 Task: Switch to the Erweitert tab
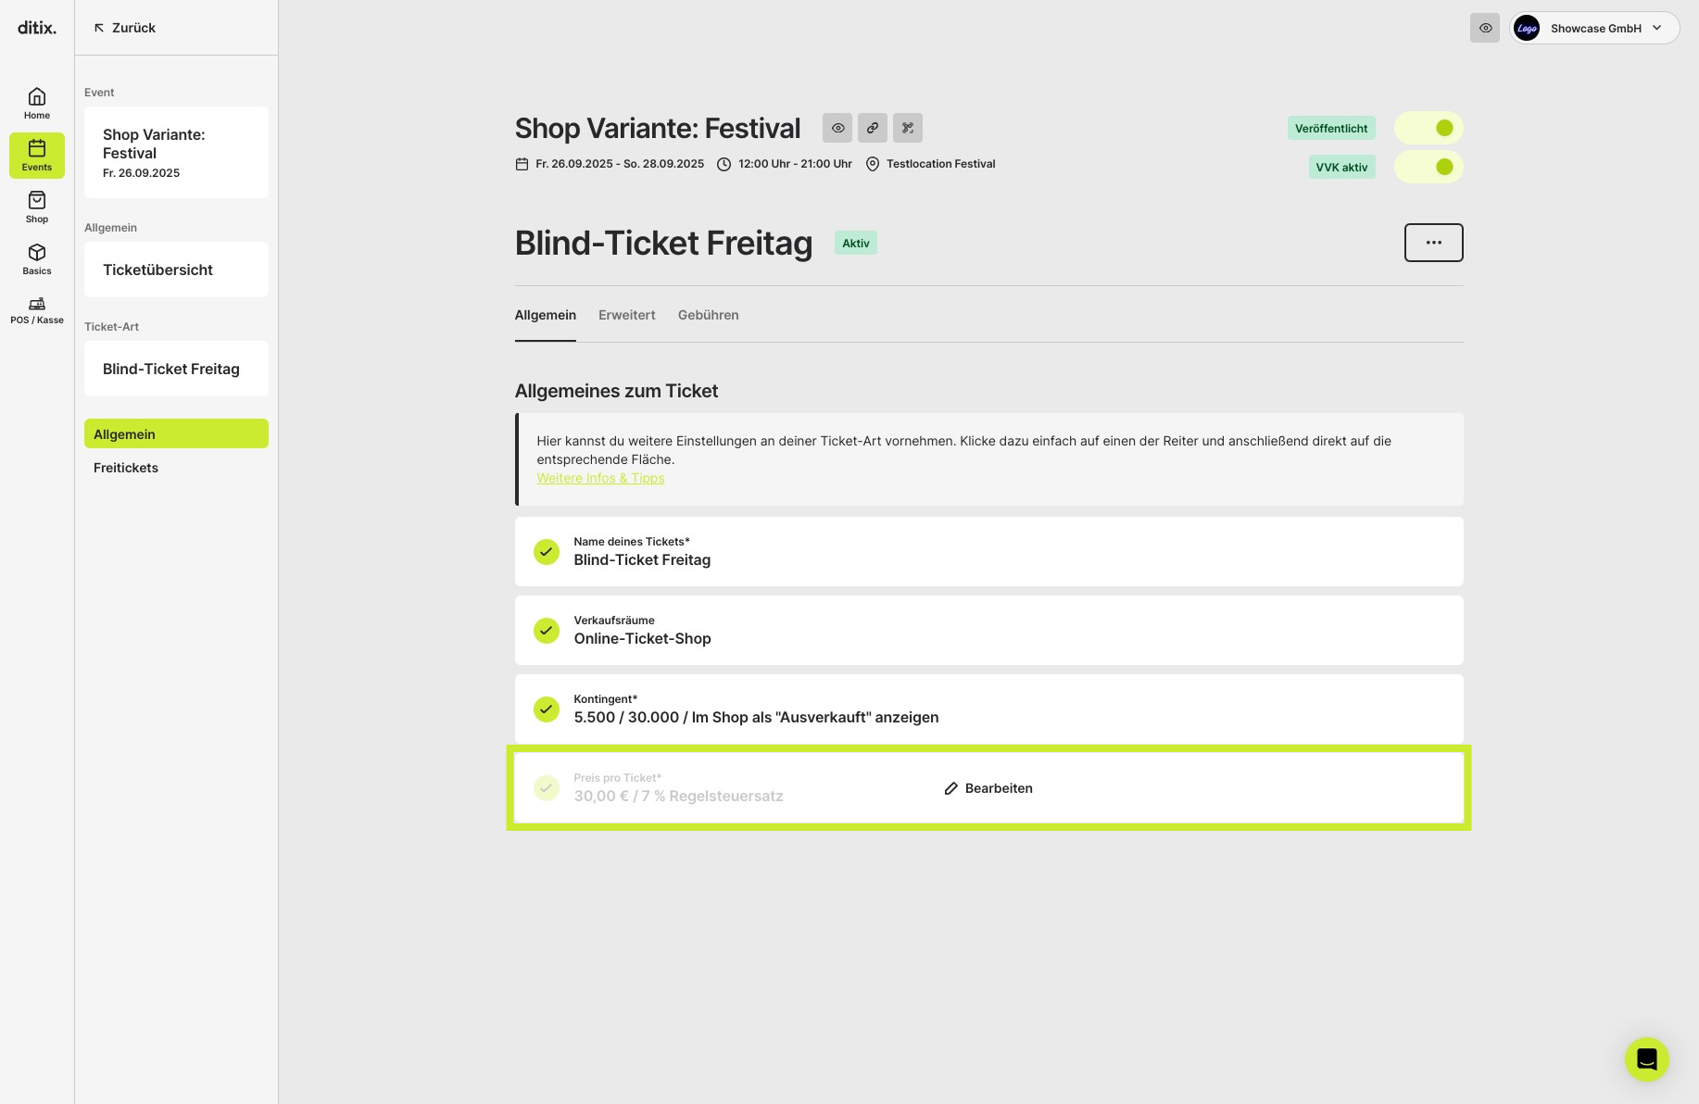627,315
